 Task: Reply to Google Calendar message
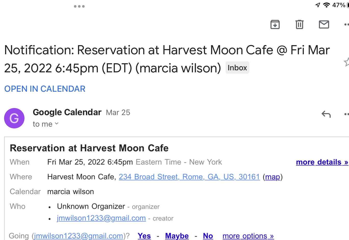326,114
